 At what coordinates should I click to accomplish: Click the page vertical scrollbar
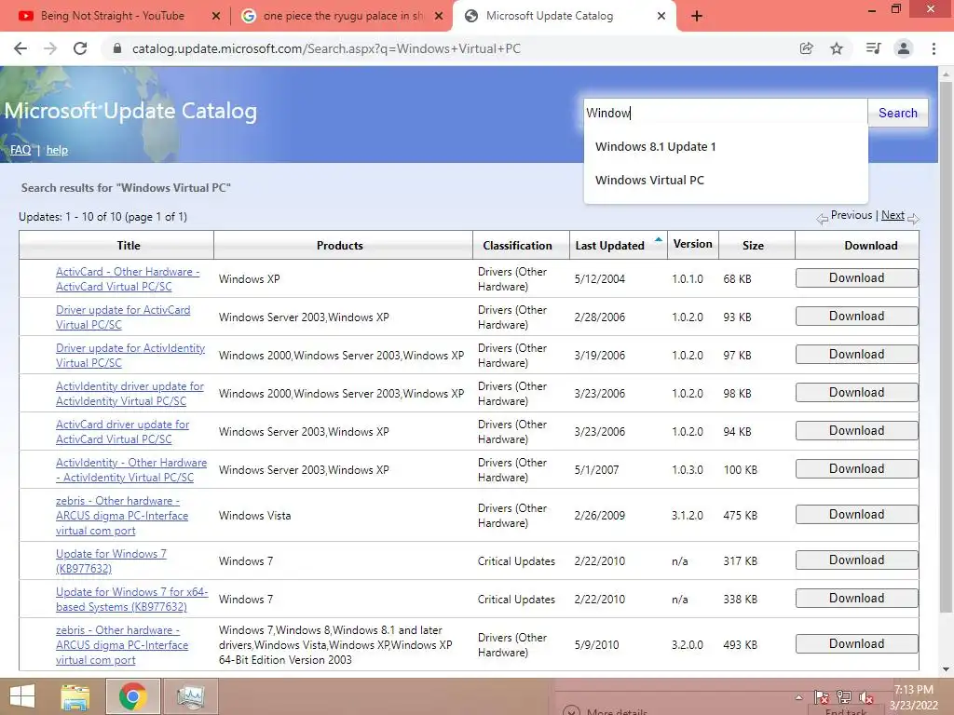(x=946, y=346)
